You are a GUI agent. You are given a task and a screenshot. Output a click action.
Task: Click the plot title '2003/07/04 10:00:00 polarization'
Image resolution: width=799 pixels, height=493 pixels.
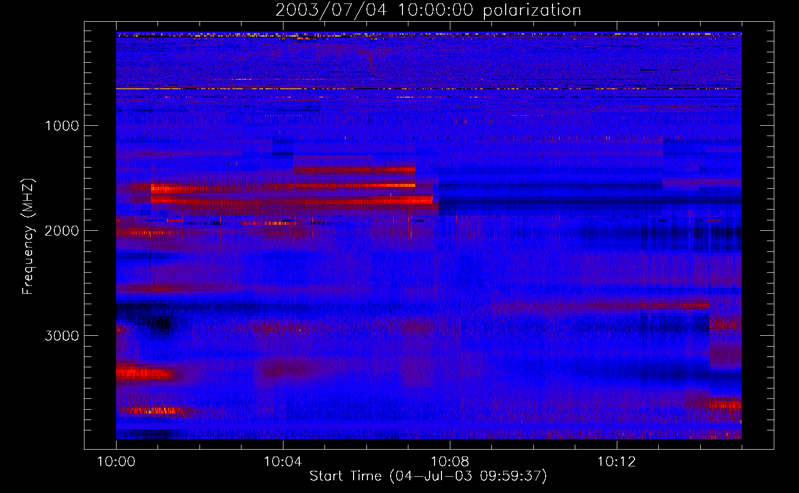[x=428, y=10]
